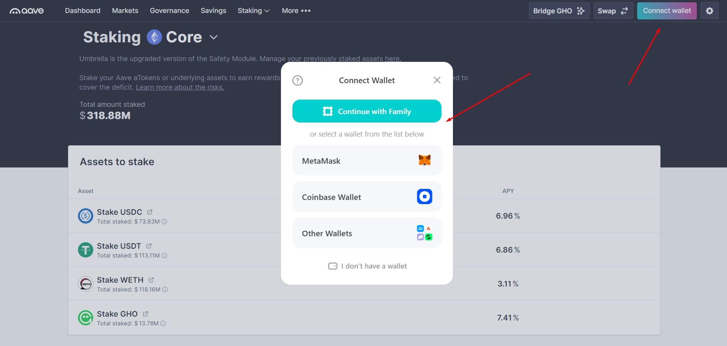Open the More menu

[x=296, y=11]
